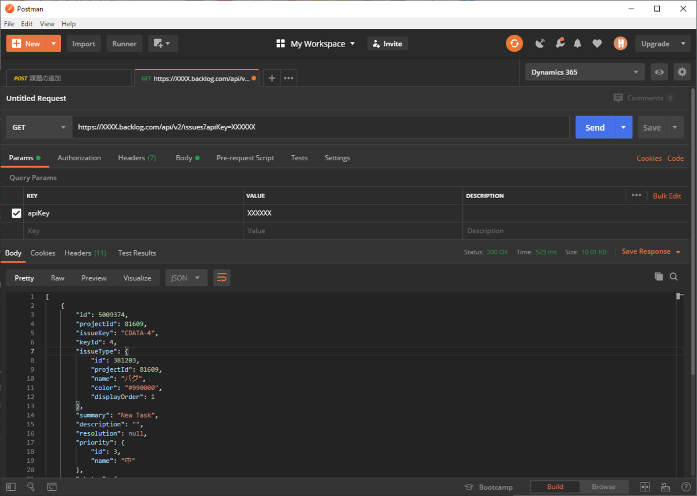Open the help icon in status bar
This screenshot has width=697, height=496.
[x=685, y=487]
